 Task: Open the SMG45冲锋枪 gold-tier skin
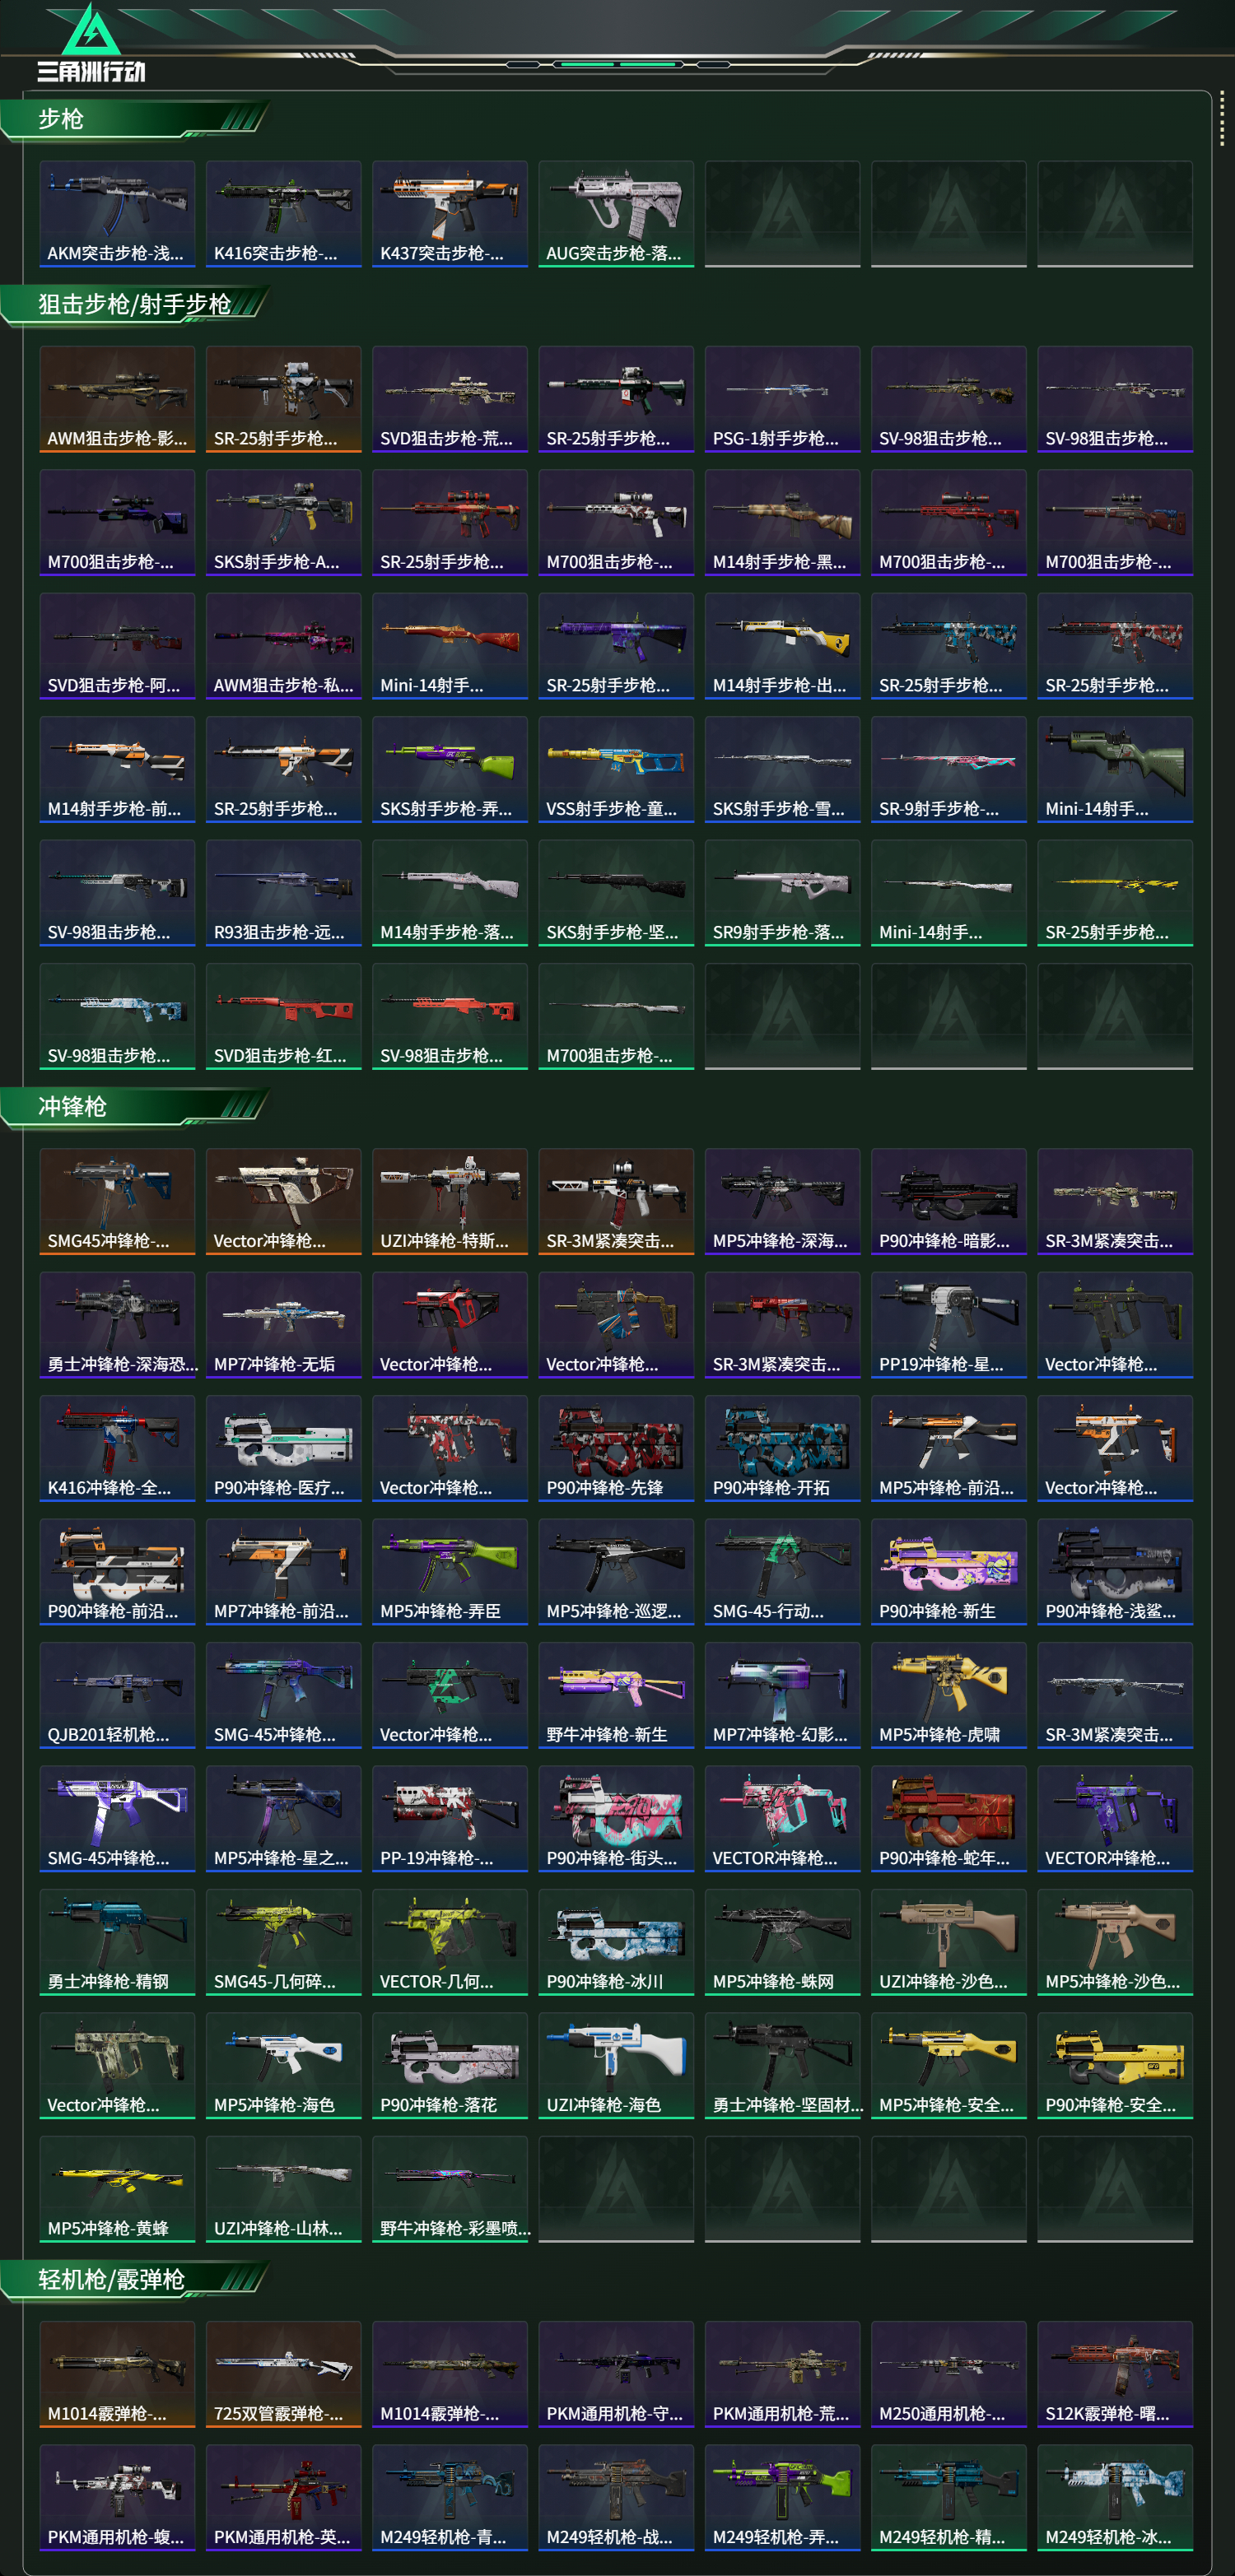(x=117, y=1201)
